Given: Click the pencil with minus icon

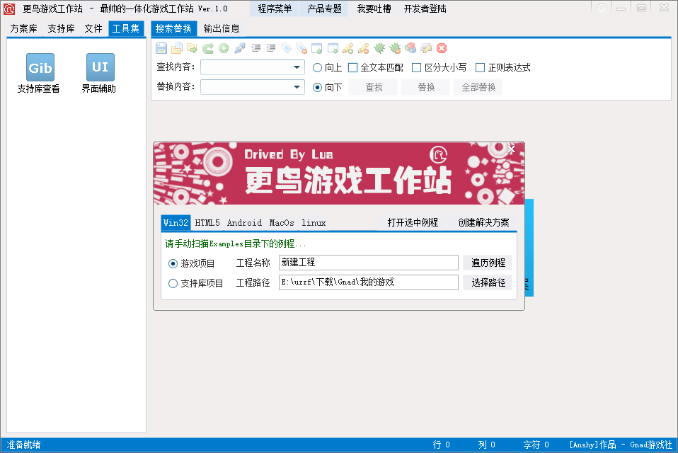Looking at the screenshot, I should click(x=364, y=48).
